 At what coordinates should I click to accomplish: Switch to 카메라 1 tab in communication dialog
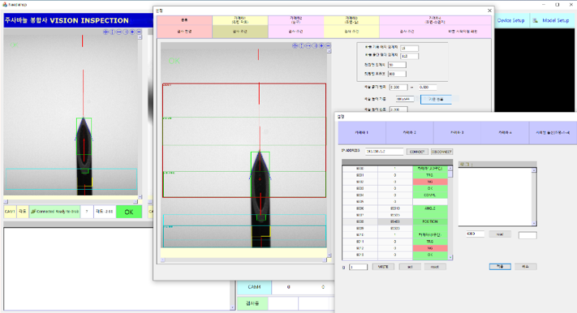click(362, 132)
